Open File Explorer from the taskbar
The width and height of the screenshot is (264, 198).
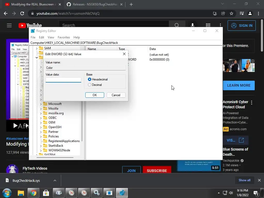(x=21, y=193)
